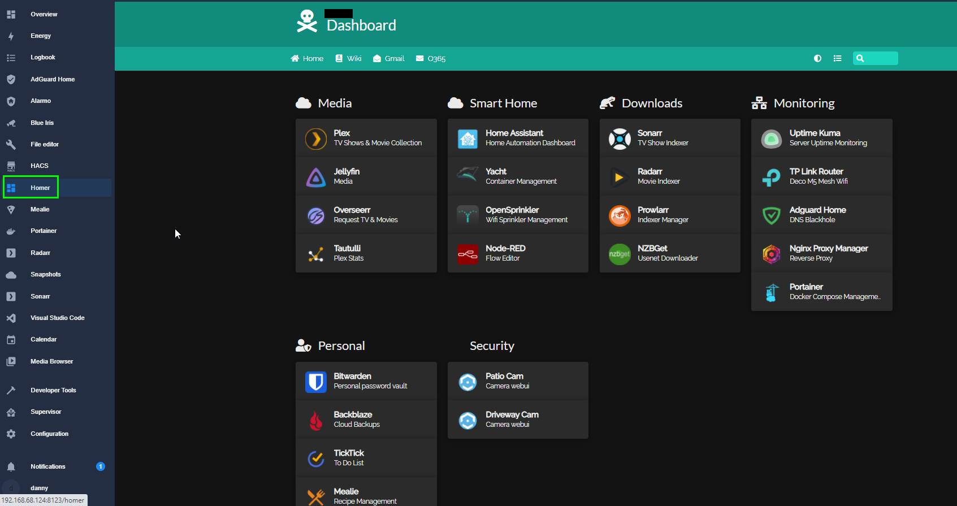Screen dimensions: 957x506
Task: Click the TP Link Router icon
Action: (x=772, y=177)
